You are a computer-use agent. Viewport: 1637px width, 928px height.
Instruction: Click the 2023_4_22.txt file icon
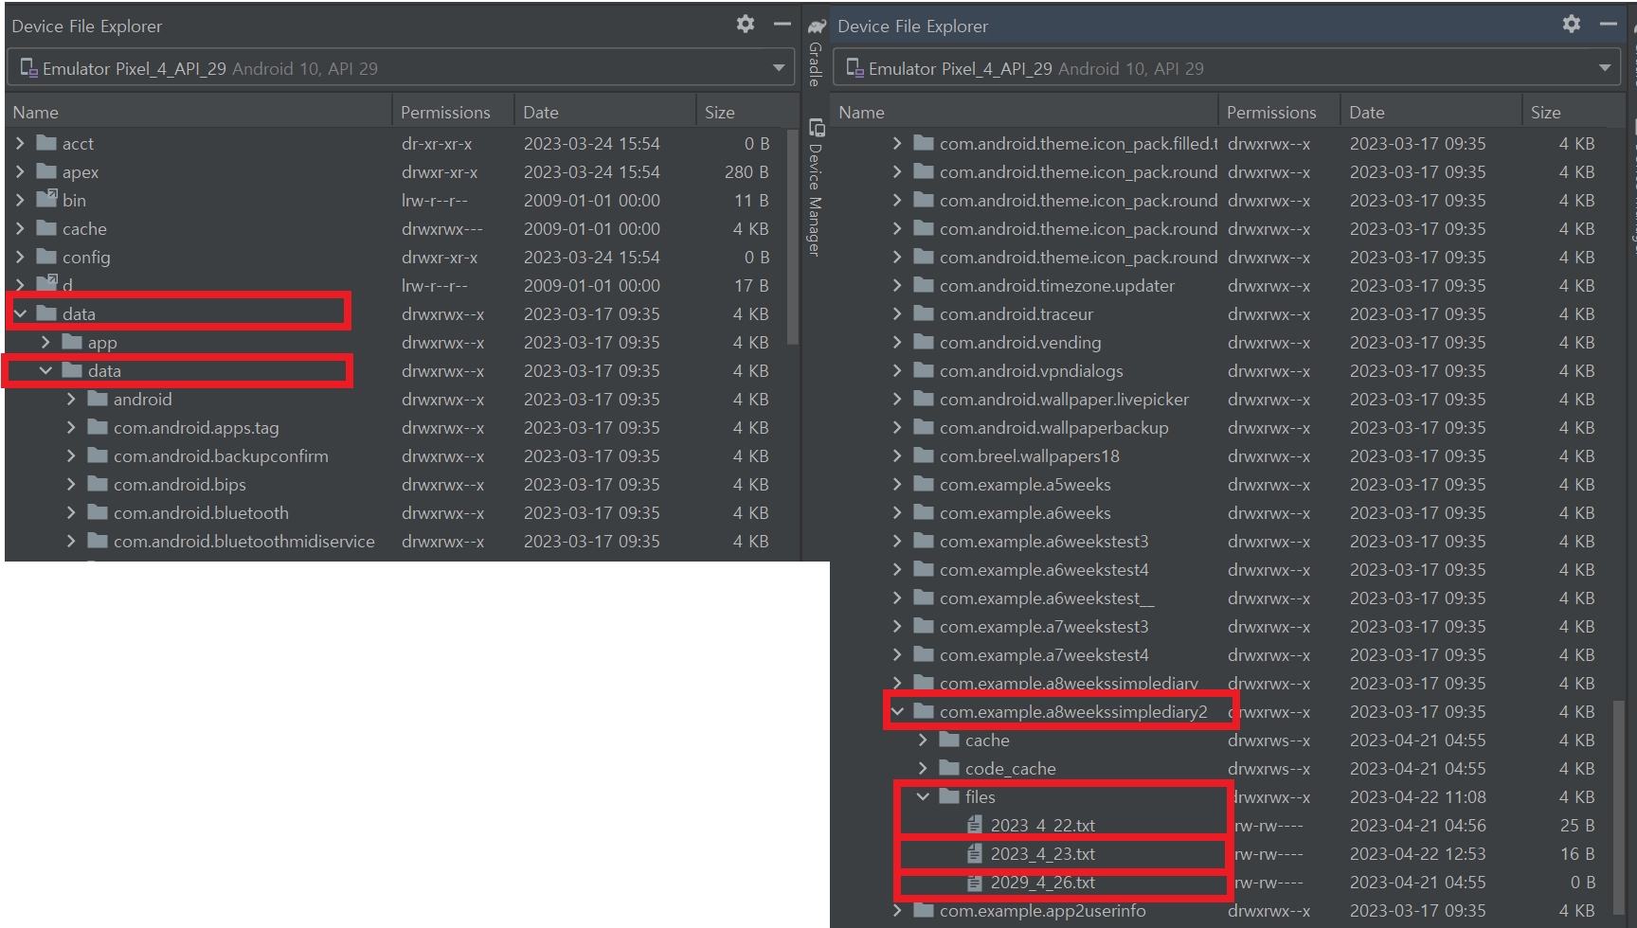click(974, 825)
